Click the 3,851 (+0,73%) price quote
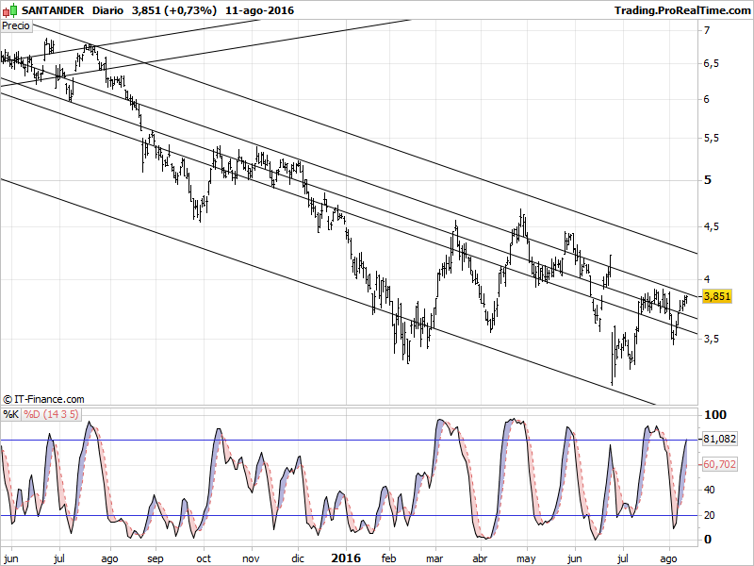The image size is (754, 566). [179, 10]
